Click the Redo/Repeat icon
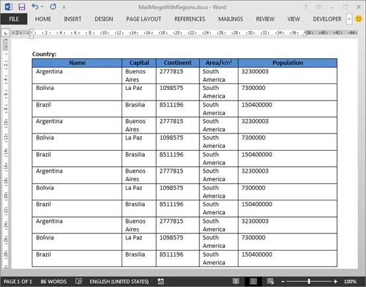 click(x=53, y=7)
